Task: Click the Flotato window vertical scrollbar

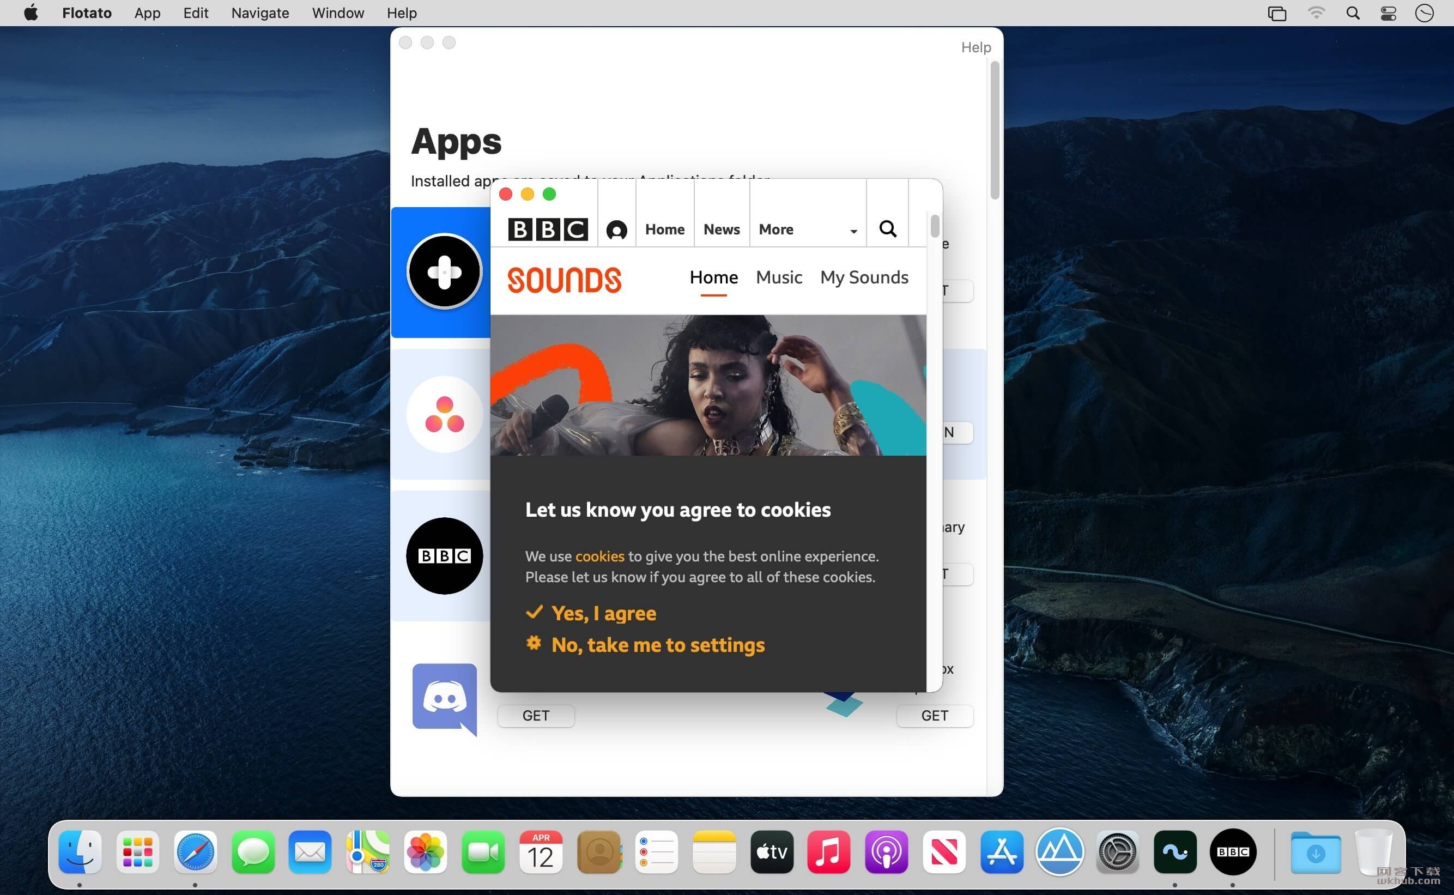Action: click(995, 130)
